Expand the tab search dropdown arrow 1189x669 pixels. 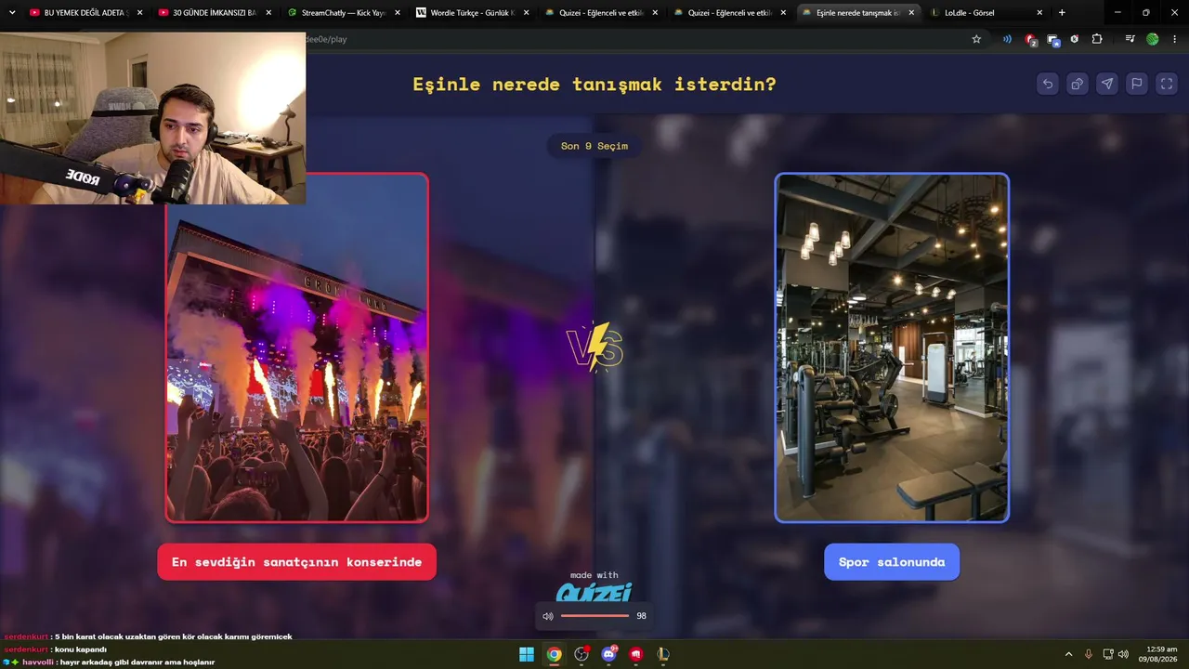12,13
